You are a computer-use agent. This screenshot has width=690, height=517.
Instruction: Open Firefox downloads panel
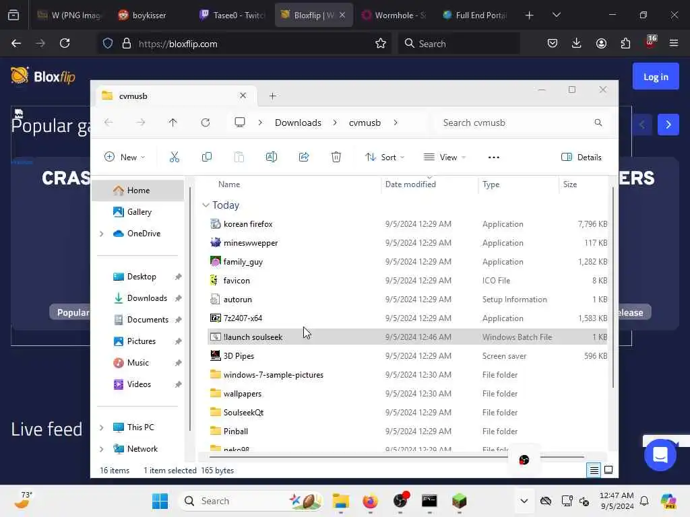click(x=577, y=43)
